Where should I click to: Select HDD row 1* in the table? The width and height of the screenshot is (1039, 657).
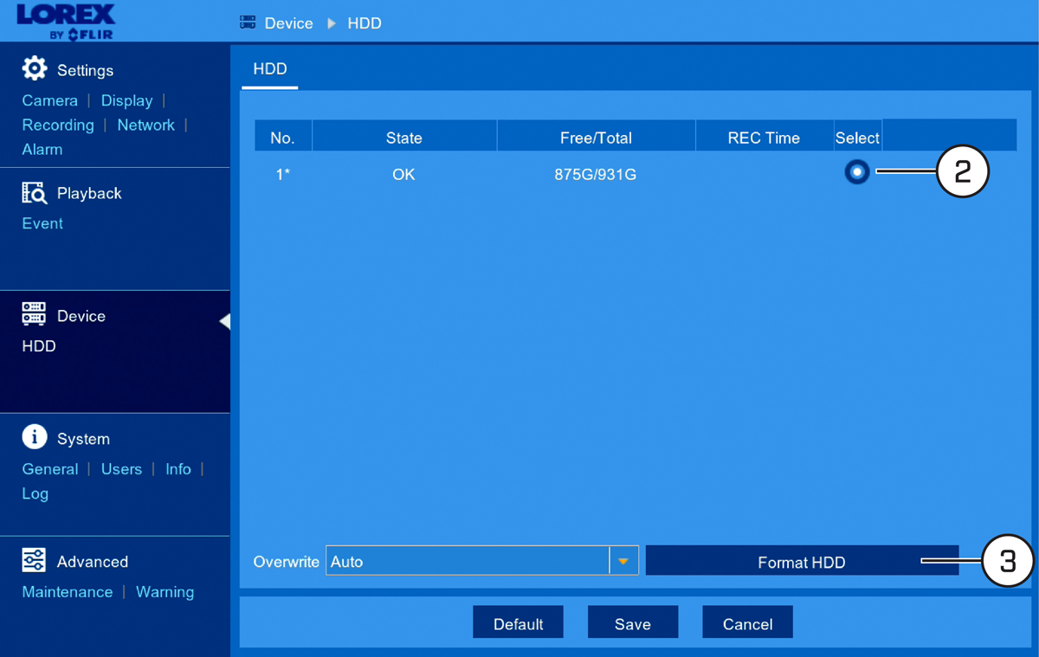(635, 174)
